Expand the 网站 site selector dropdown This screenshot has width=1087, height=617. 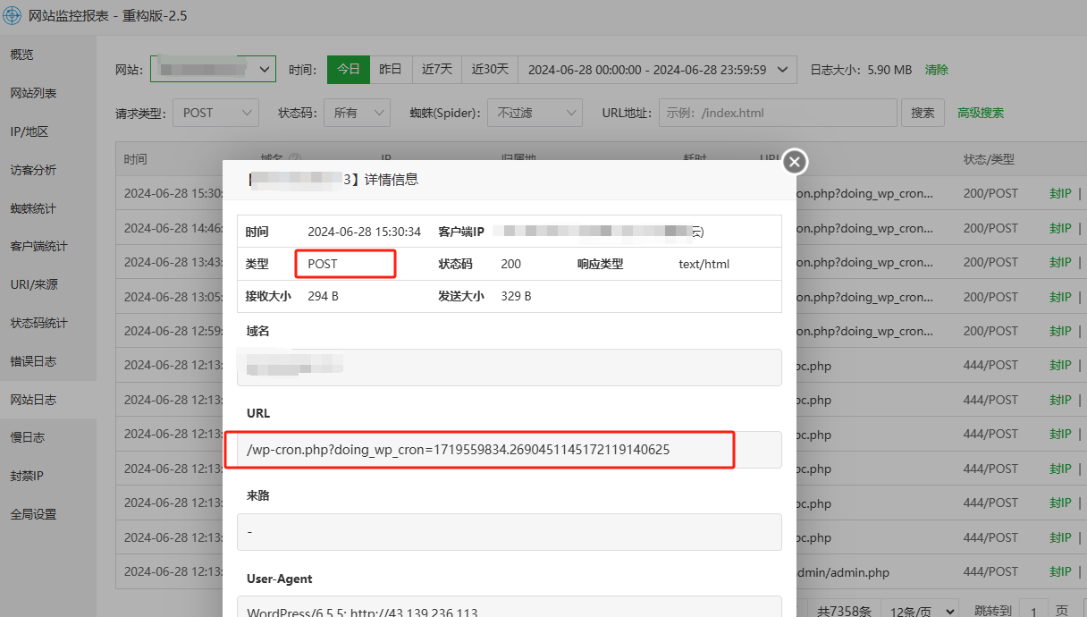[x=213, y=69]
